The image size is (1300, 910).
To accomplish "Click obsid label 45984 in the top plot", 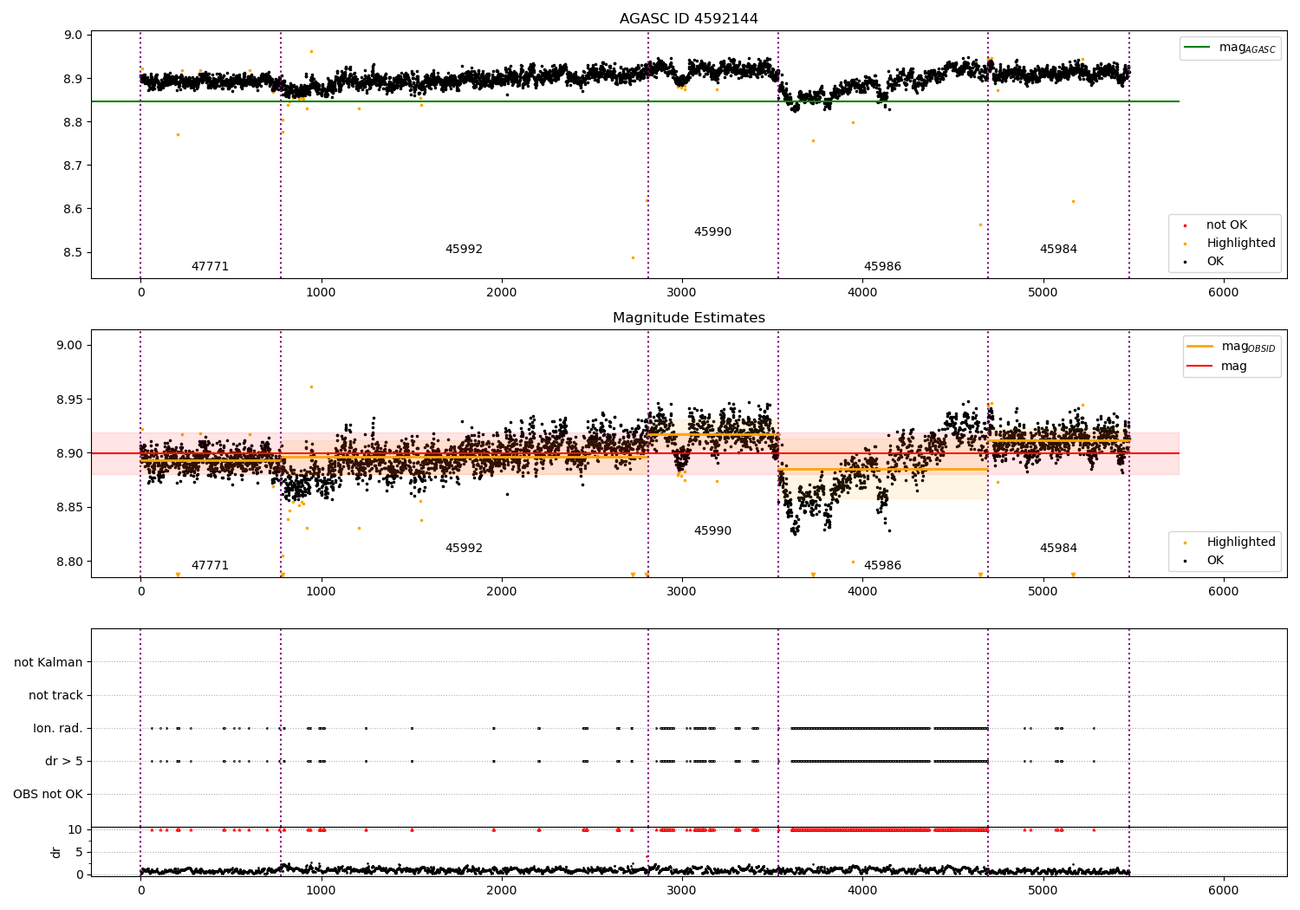I will click(1058, 250).
